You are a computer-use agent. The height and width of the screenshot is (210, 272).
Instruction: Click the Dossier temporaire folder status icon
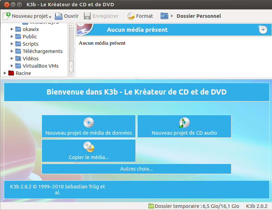[x=151, y=206]
